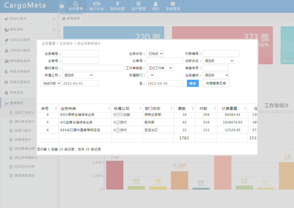This screenshot has width=294, height=208.
Task: Focus the 委托单位 input field
Action: [93, 68]
